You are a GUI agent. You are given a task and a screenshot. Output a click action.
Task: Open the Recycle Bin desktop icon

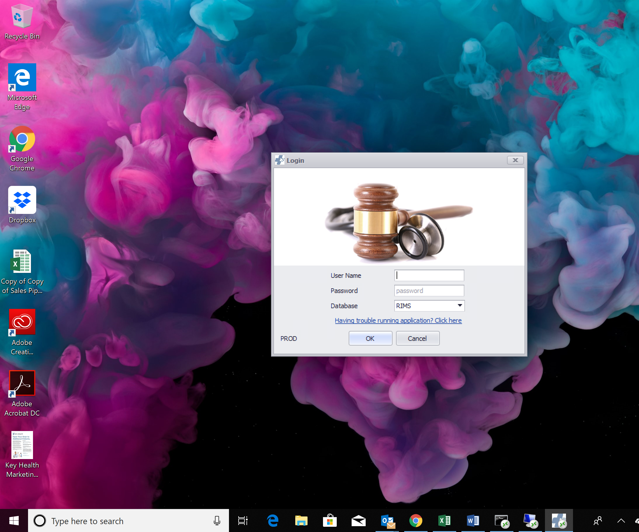(22, 18)
